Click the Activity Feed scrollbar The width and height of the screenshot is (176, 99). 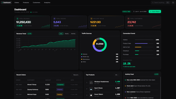click(x=160, y=88)
